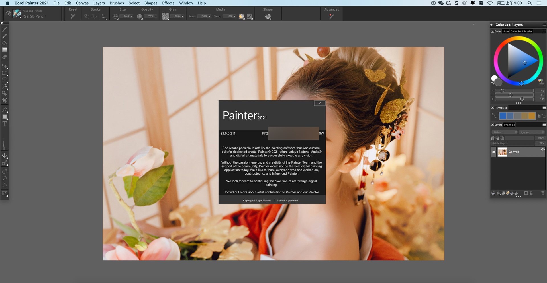Open the Effects menu

(x=168, y=3)
